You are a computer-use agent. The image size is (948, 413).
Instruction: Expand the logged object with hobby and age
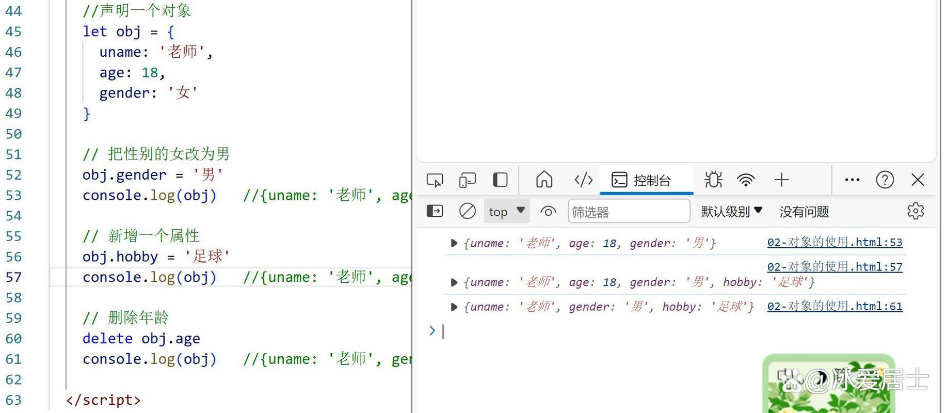coord(454,282)
